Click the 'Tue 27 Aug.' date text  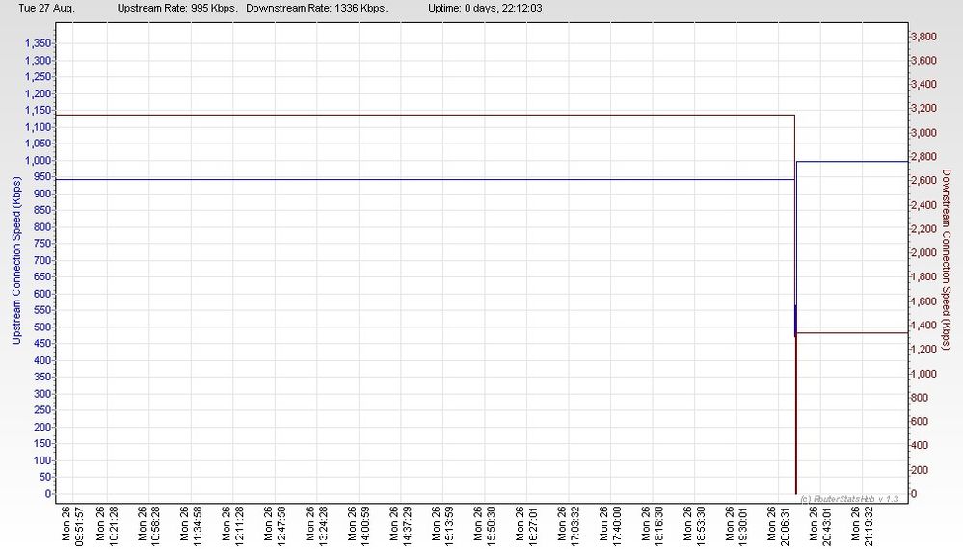pos(46,8)
